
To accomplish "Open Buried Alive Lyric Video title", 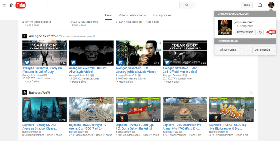I will click(87, 70).
